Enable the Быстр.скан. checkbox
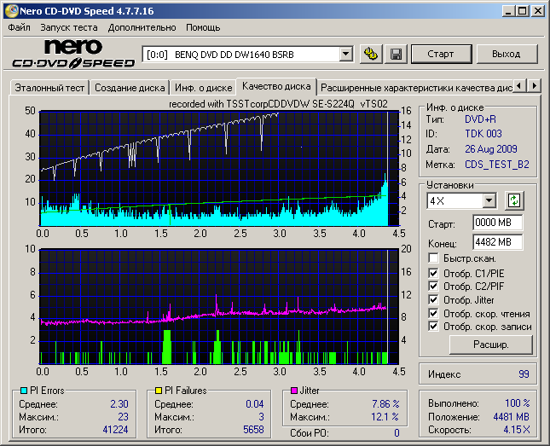550x446 pixels. point(434,258)
